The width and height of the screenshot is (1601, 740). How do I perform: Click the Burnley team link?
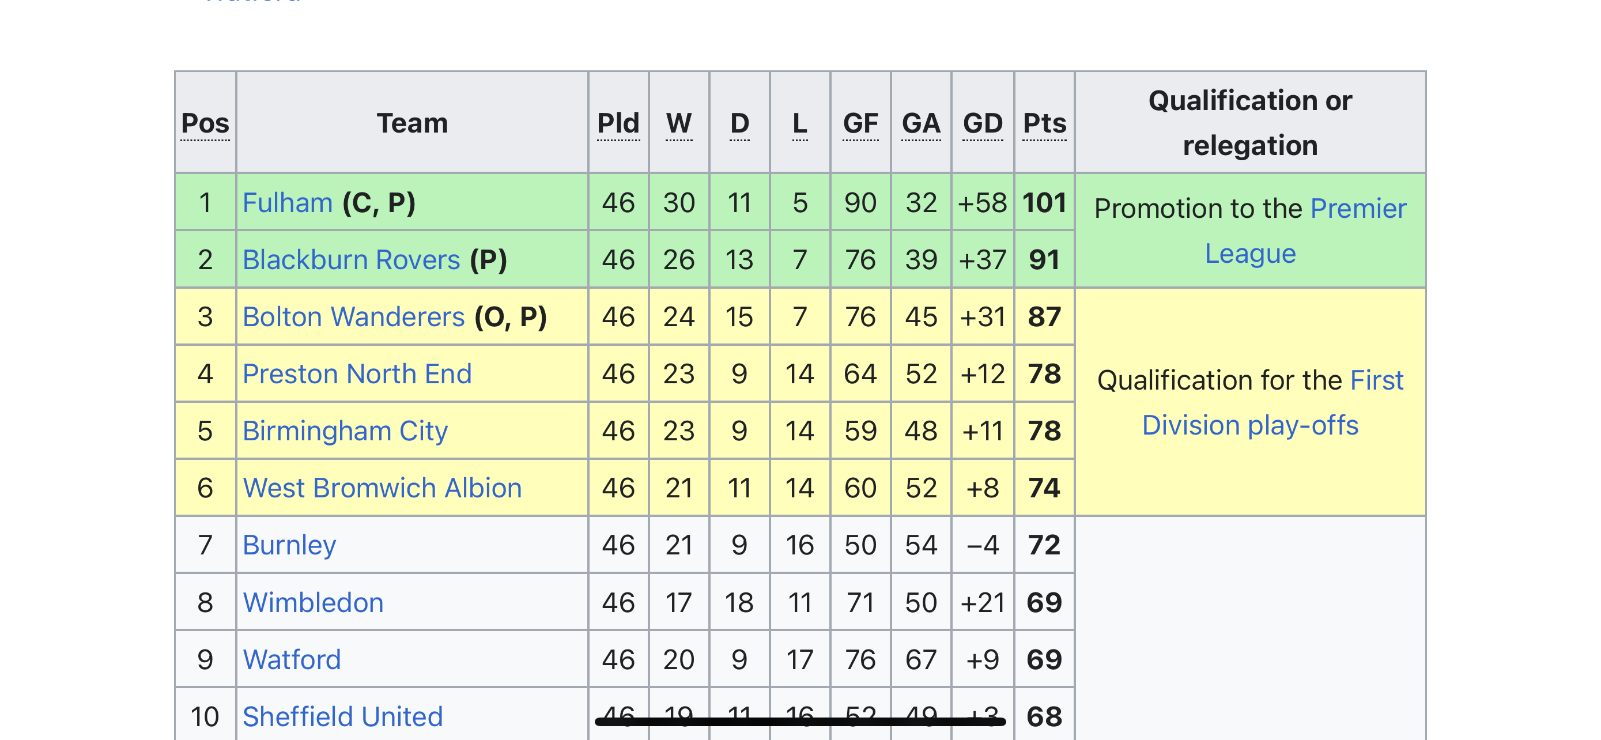289,546
